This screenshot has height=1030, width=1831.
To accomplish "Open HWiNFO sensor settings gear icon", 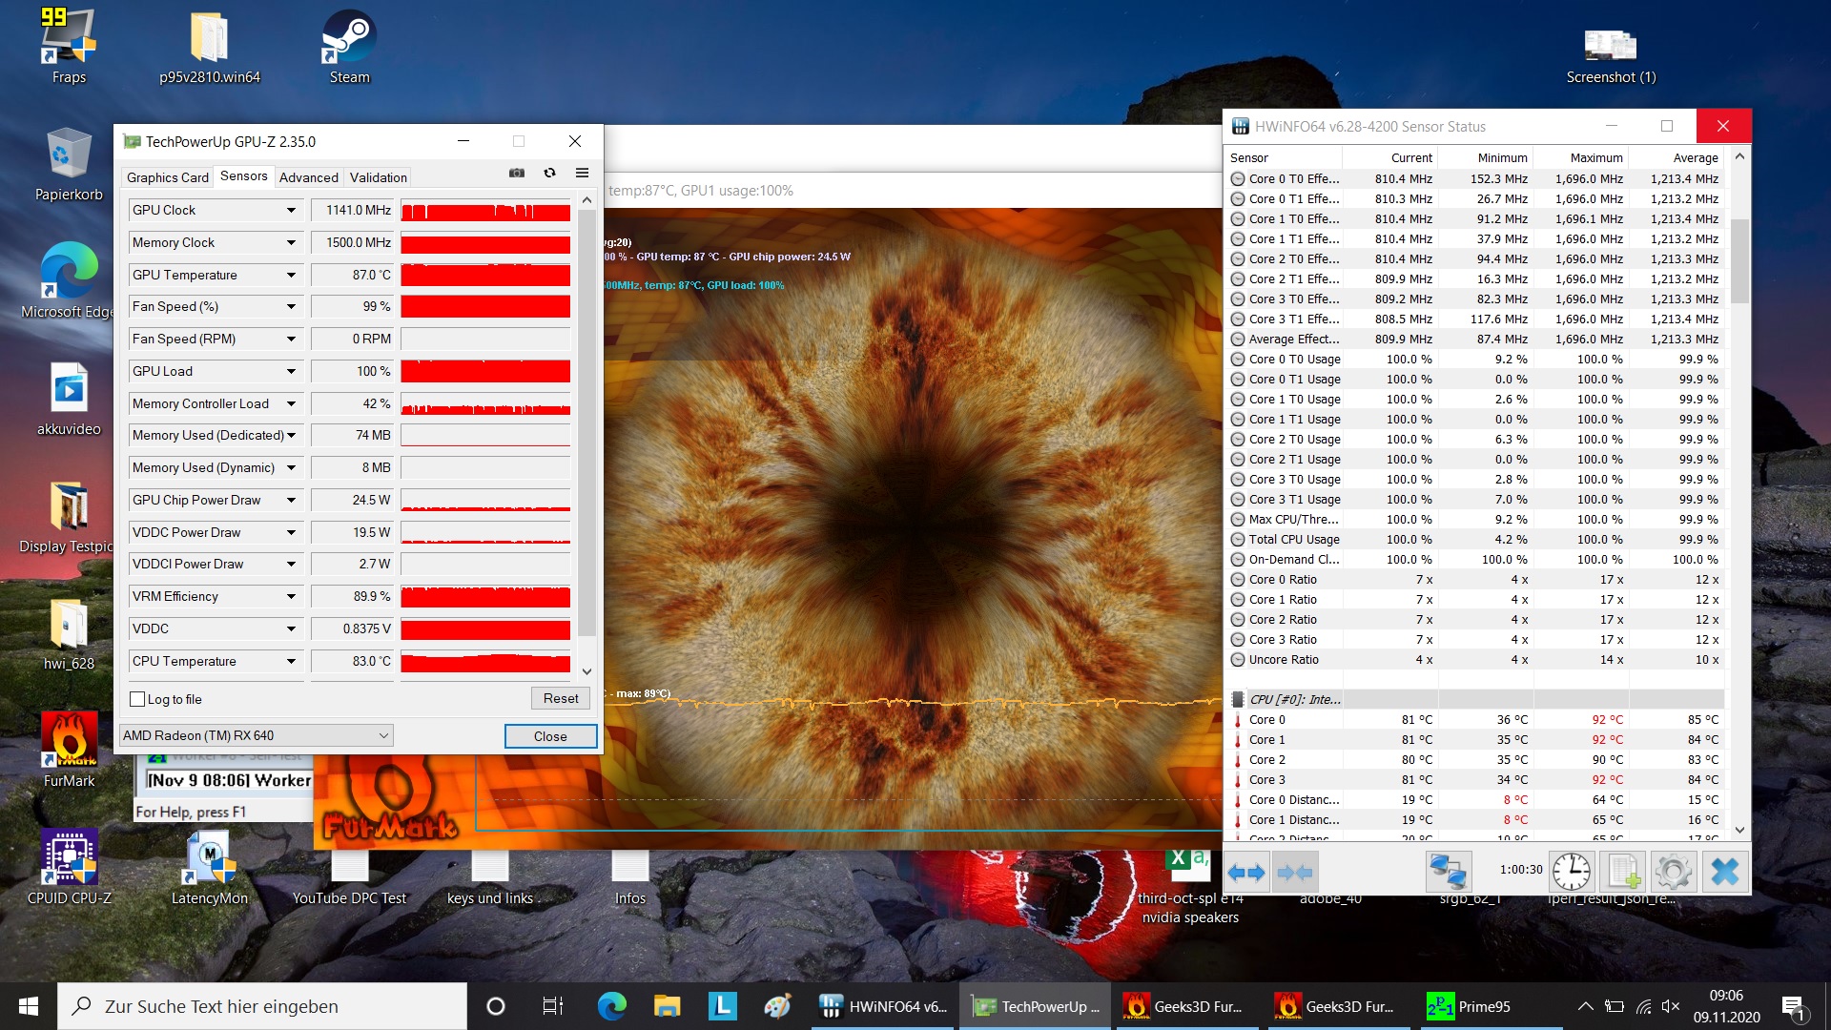I will [x=1673, y=872].
